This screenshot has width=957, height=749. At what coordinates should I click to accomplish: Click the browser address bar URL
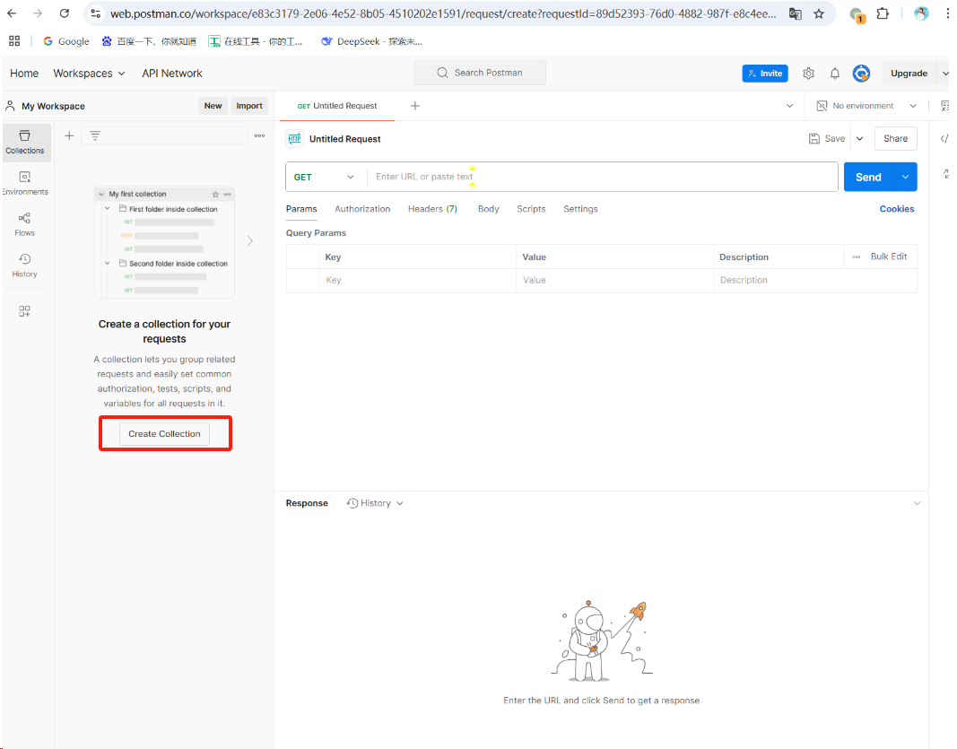point(443,13)
